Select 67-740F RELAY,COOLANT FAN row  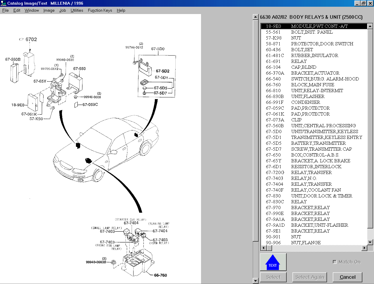pyautogui.click(x=314, y=190)
